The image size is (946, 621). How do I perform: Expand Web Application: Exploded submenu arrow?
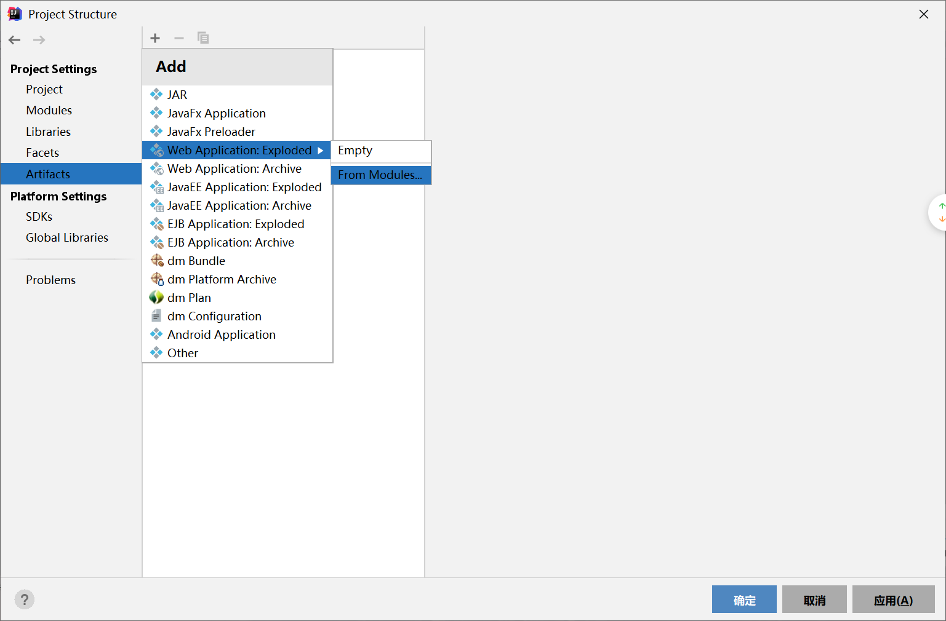[x=321, y=151]
